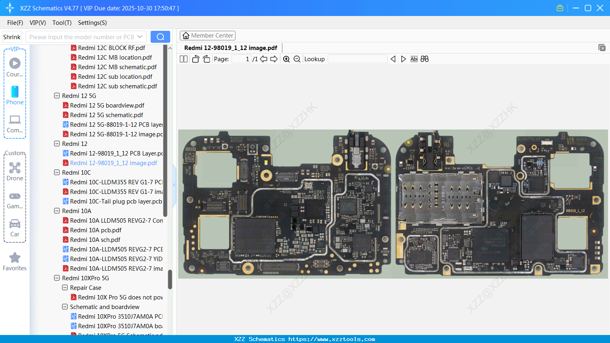Viewport: 610px width, 343px height.
Task: Collapse the Redmi 12 5G tree node
Action: coord(57,96)
